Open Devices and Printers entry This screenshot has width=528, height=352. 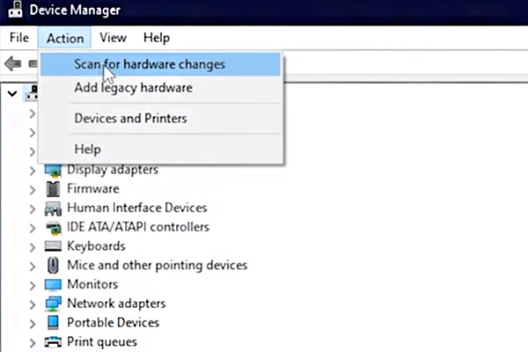tap(160, 118)
